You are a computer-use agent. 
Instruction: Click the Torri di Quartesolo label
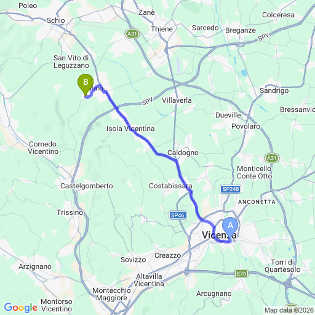click(x=282, y=266)
